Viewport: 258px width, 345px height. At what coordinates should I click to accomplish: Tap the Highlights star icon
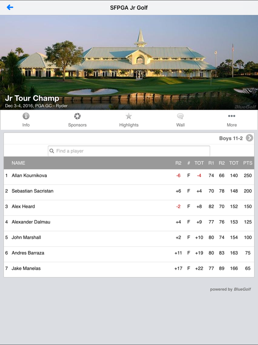point(129,116)
